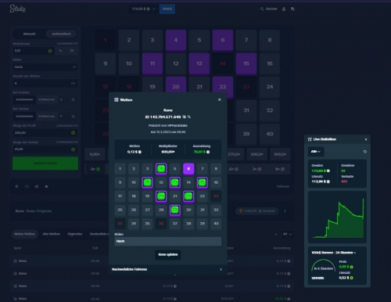391x302 pixels.
Task: Open the wallet balance dropdown
Action: (143, 9)
